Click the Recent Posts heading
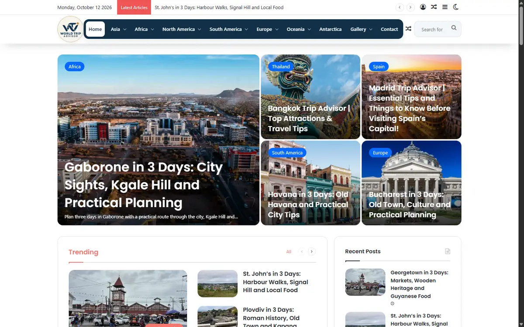 [362, 251]
